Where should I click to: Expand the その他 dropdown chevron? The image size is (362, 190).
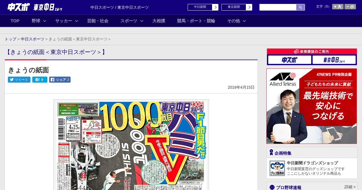point(244,21)
